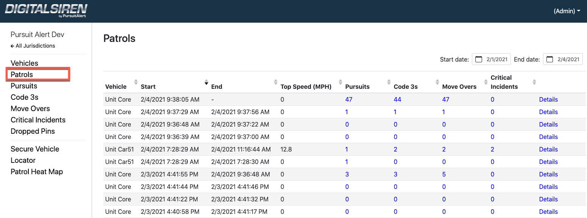The width and height of the screenshot is (587, 218).
Task: Click the End date field showing 2/4/2021
Action: 568,59
